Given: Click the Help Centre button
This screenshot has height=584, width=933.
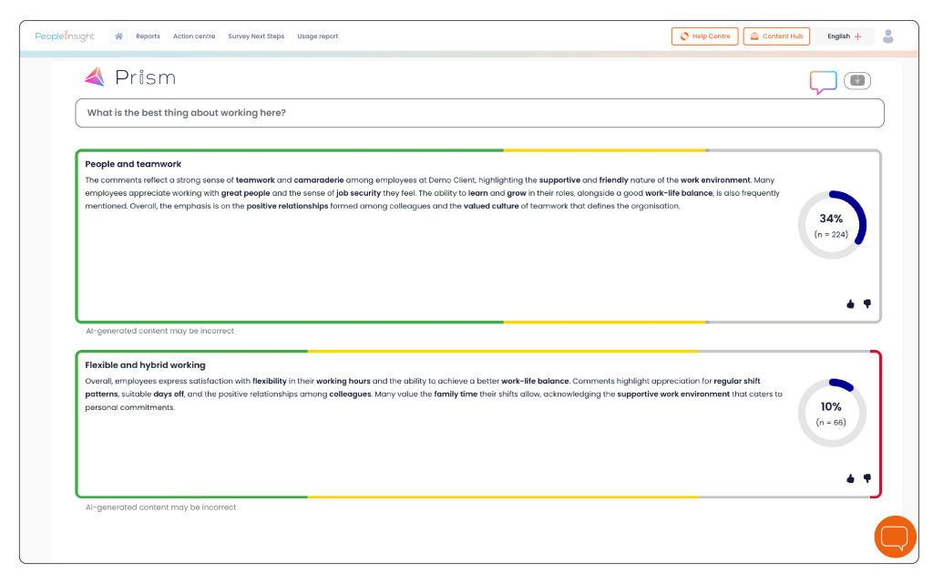Looking at the screenshot, I should tap(704, 36).
